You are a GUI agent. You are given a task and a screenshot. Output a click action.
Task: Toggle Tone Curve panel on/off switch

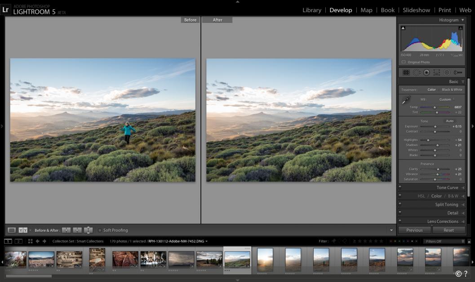click(400, 187)
